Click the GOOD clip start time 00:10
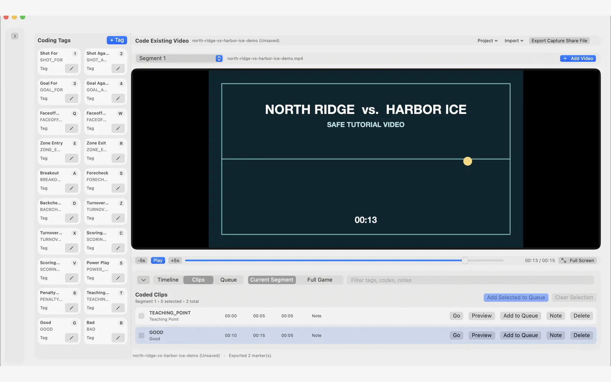611x382 pixels. click(x=231, y=335)
